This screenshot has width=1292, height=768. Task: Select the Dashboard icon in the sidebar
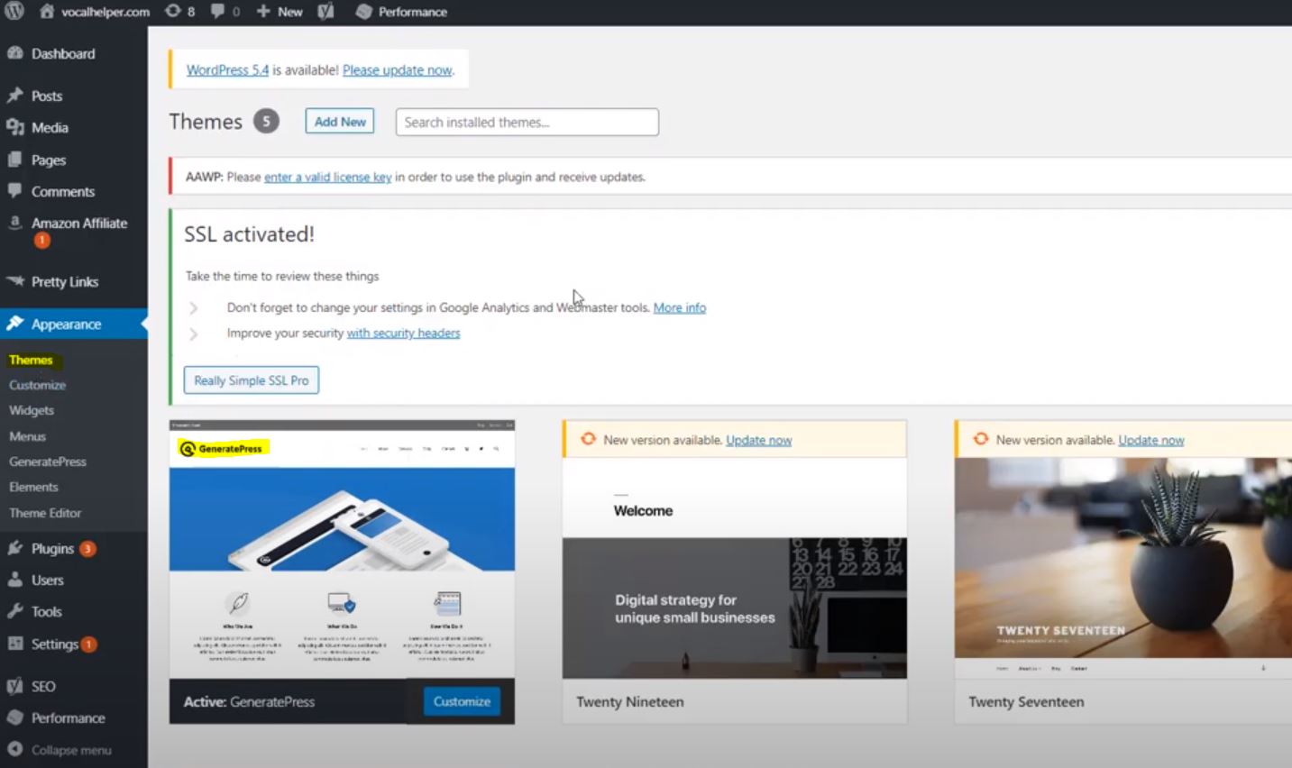pyautogui.click(x=15, y=53)
